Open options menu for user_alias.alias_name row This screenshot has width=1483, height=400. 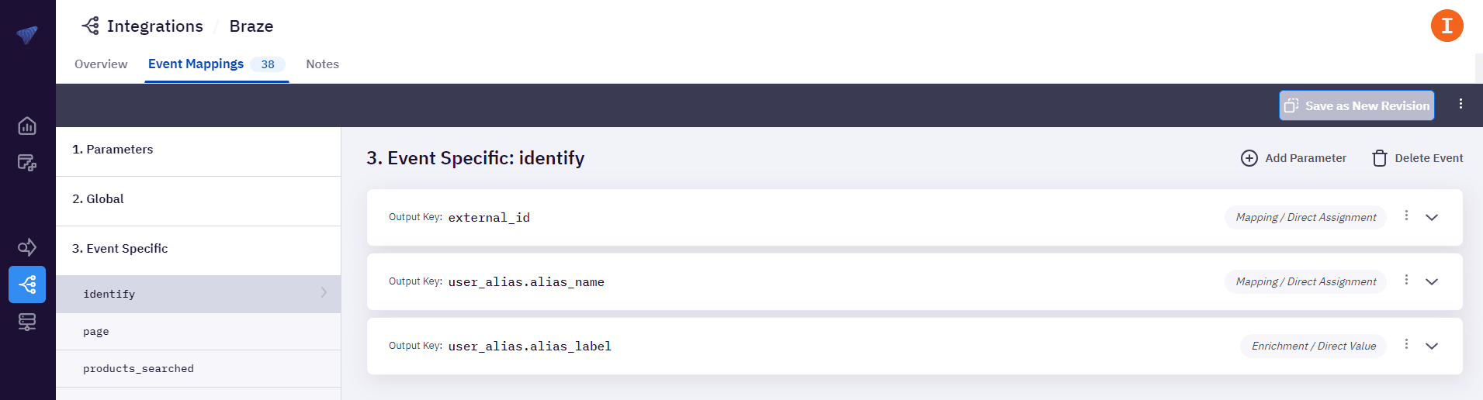click(x=1406, y=280)
